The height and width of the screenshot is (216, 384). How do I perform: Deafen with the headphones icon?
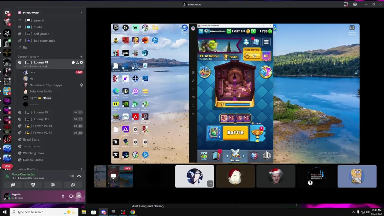point(71,196)
